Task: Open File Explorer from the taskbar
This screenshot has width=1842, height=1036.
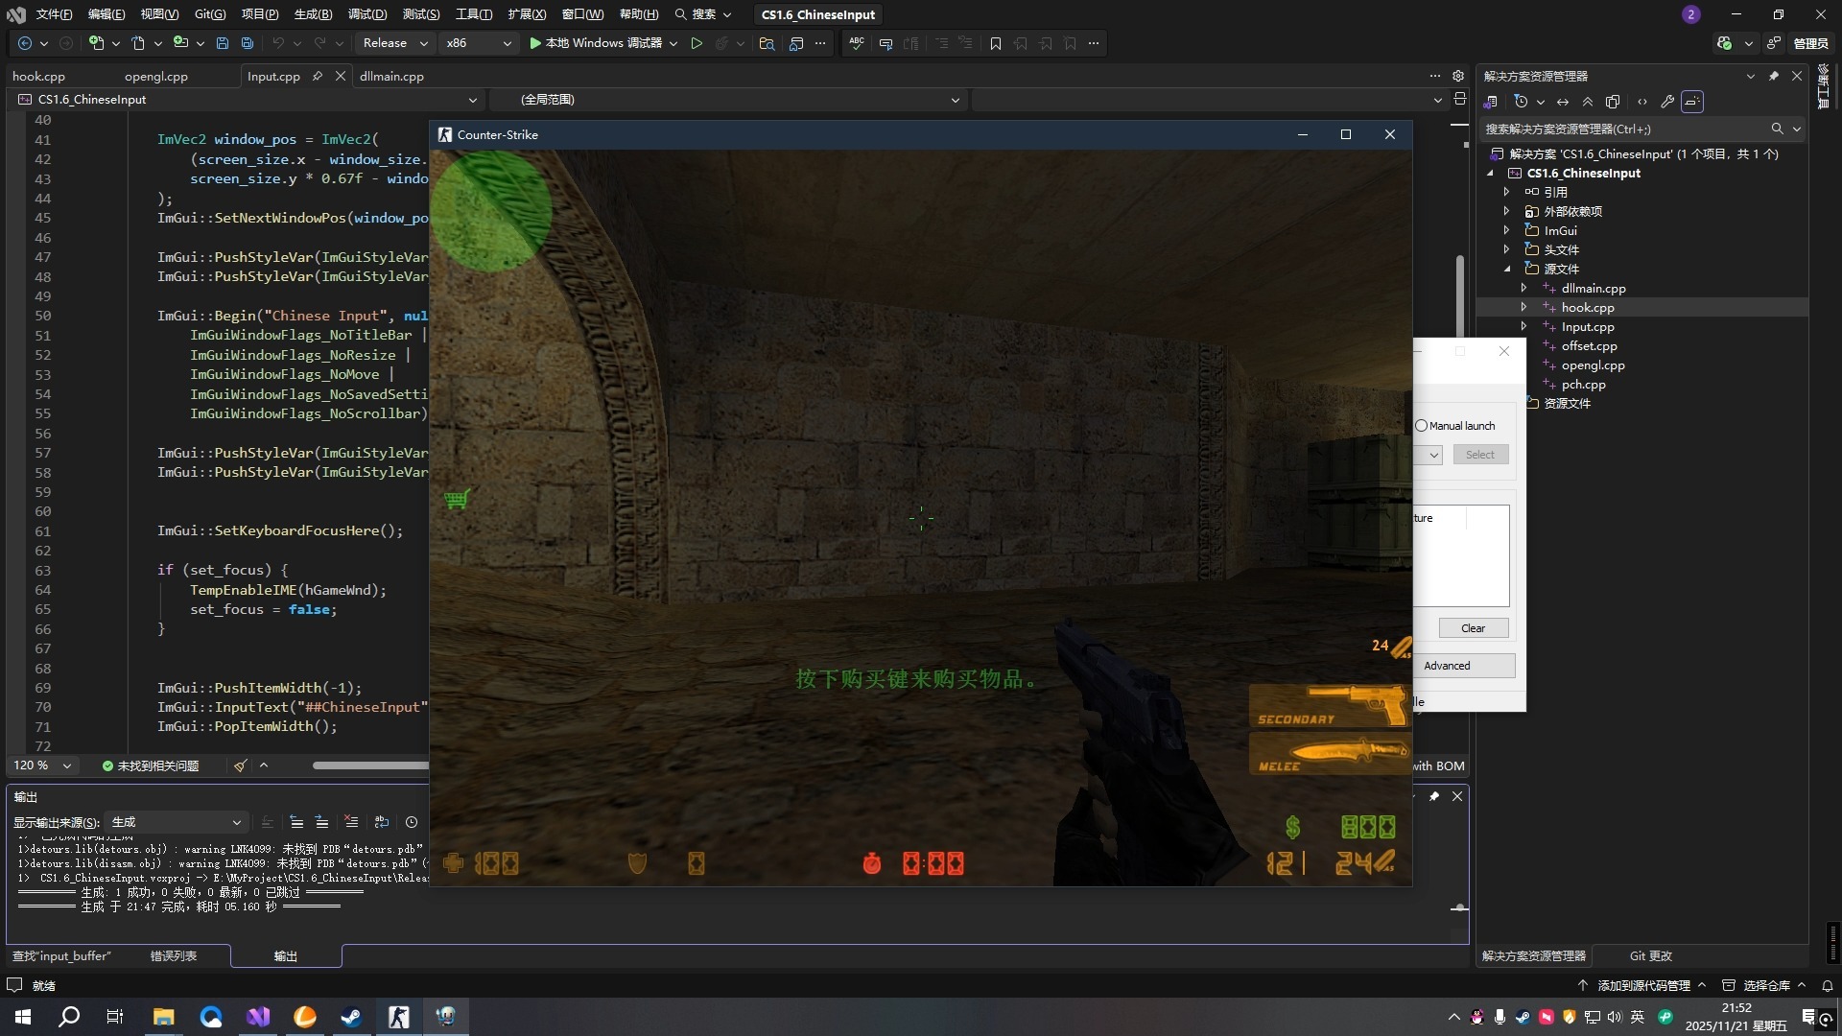Action: point(164,1017)
